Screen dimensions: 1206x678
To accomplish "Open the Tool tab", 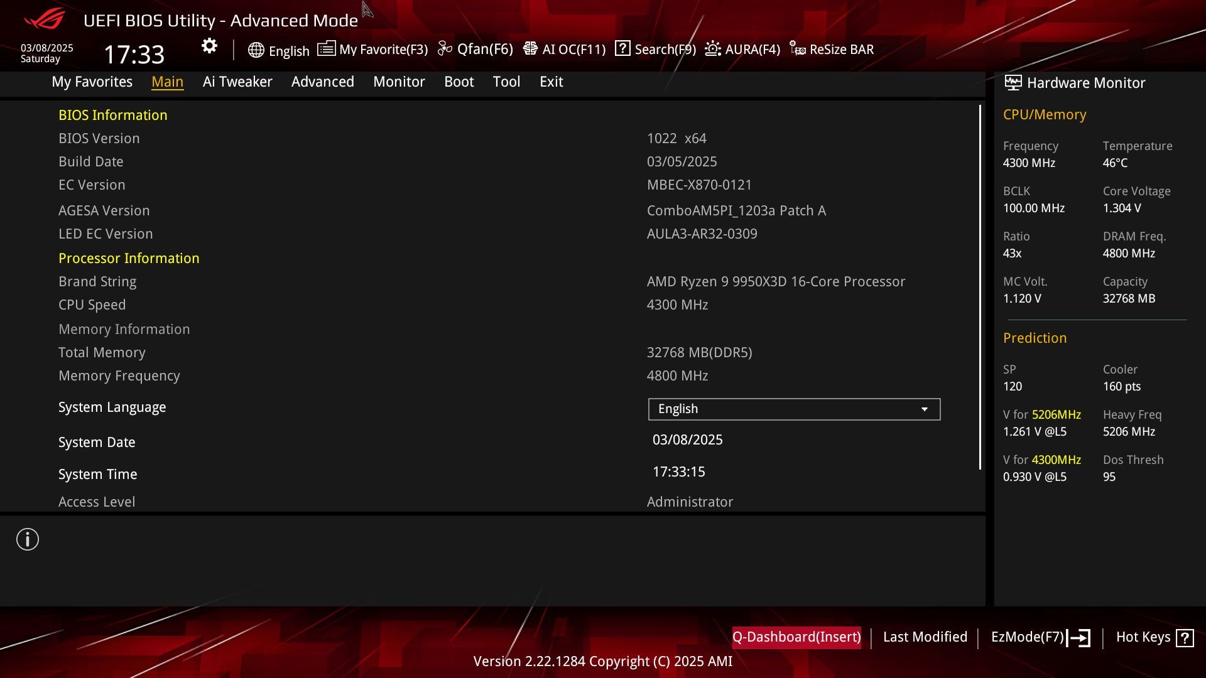I will [x=506, y=82].
